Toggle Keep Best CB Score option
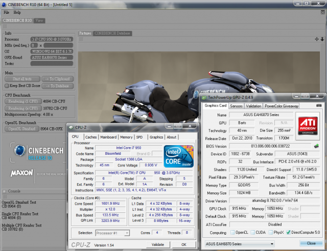The image size is (327, 251). pos(7,86)
